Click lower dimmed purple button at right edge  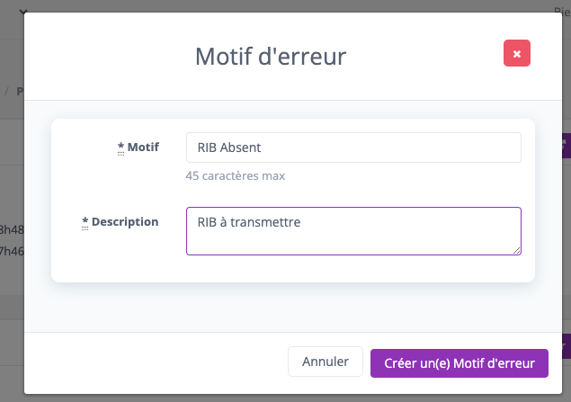pos(567,346)
